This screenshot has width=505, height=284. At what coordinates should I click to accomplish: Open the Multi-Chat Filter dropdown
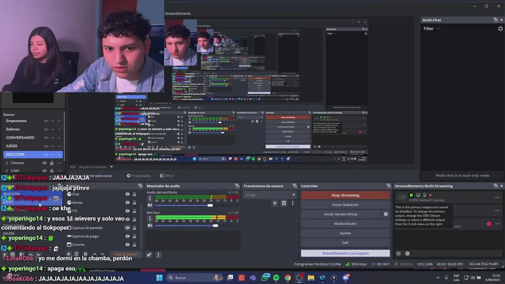pos(432,28)
